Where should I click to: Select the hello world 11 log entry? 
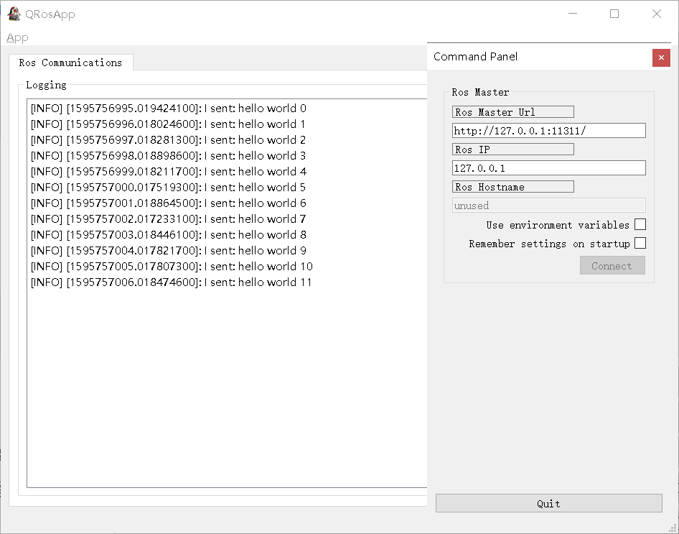point(170,282)
